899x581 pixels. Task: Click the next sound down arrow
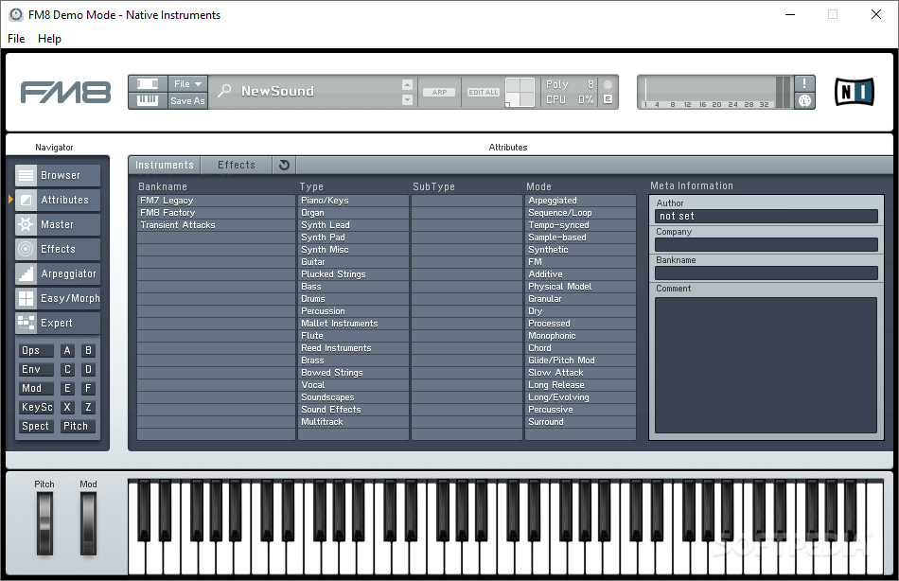[407, 99]
